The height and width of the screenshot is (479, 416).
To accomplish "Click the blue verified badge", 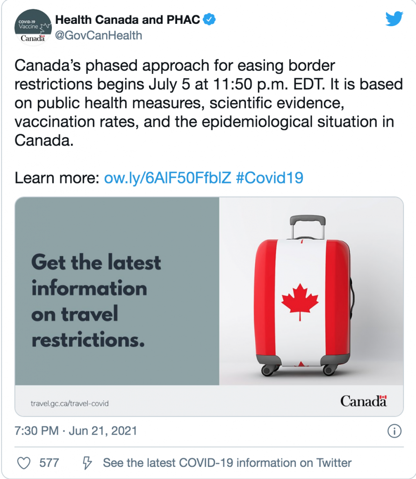I will point(209,19).
